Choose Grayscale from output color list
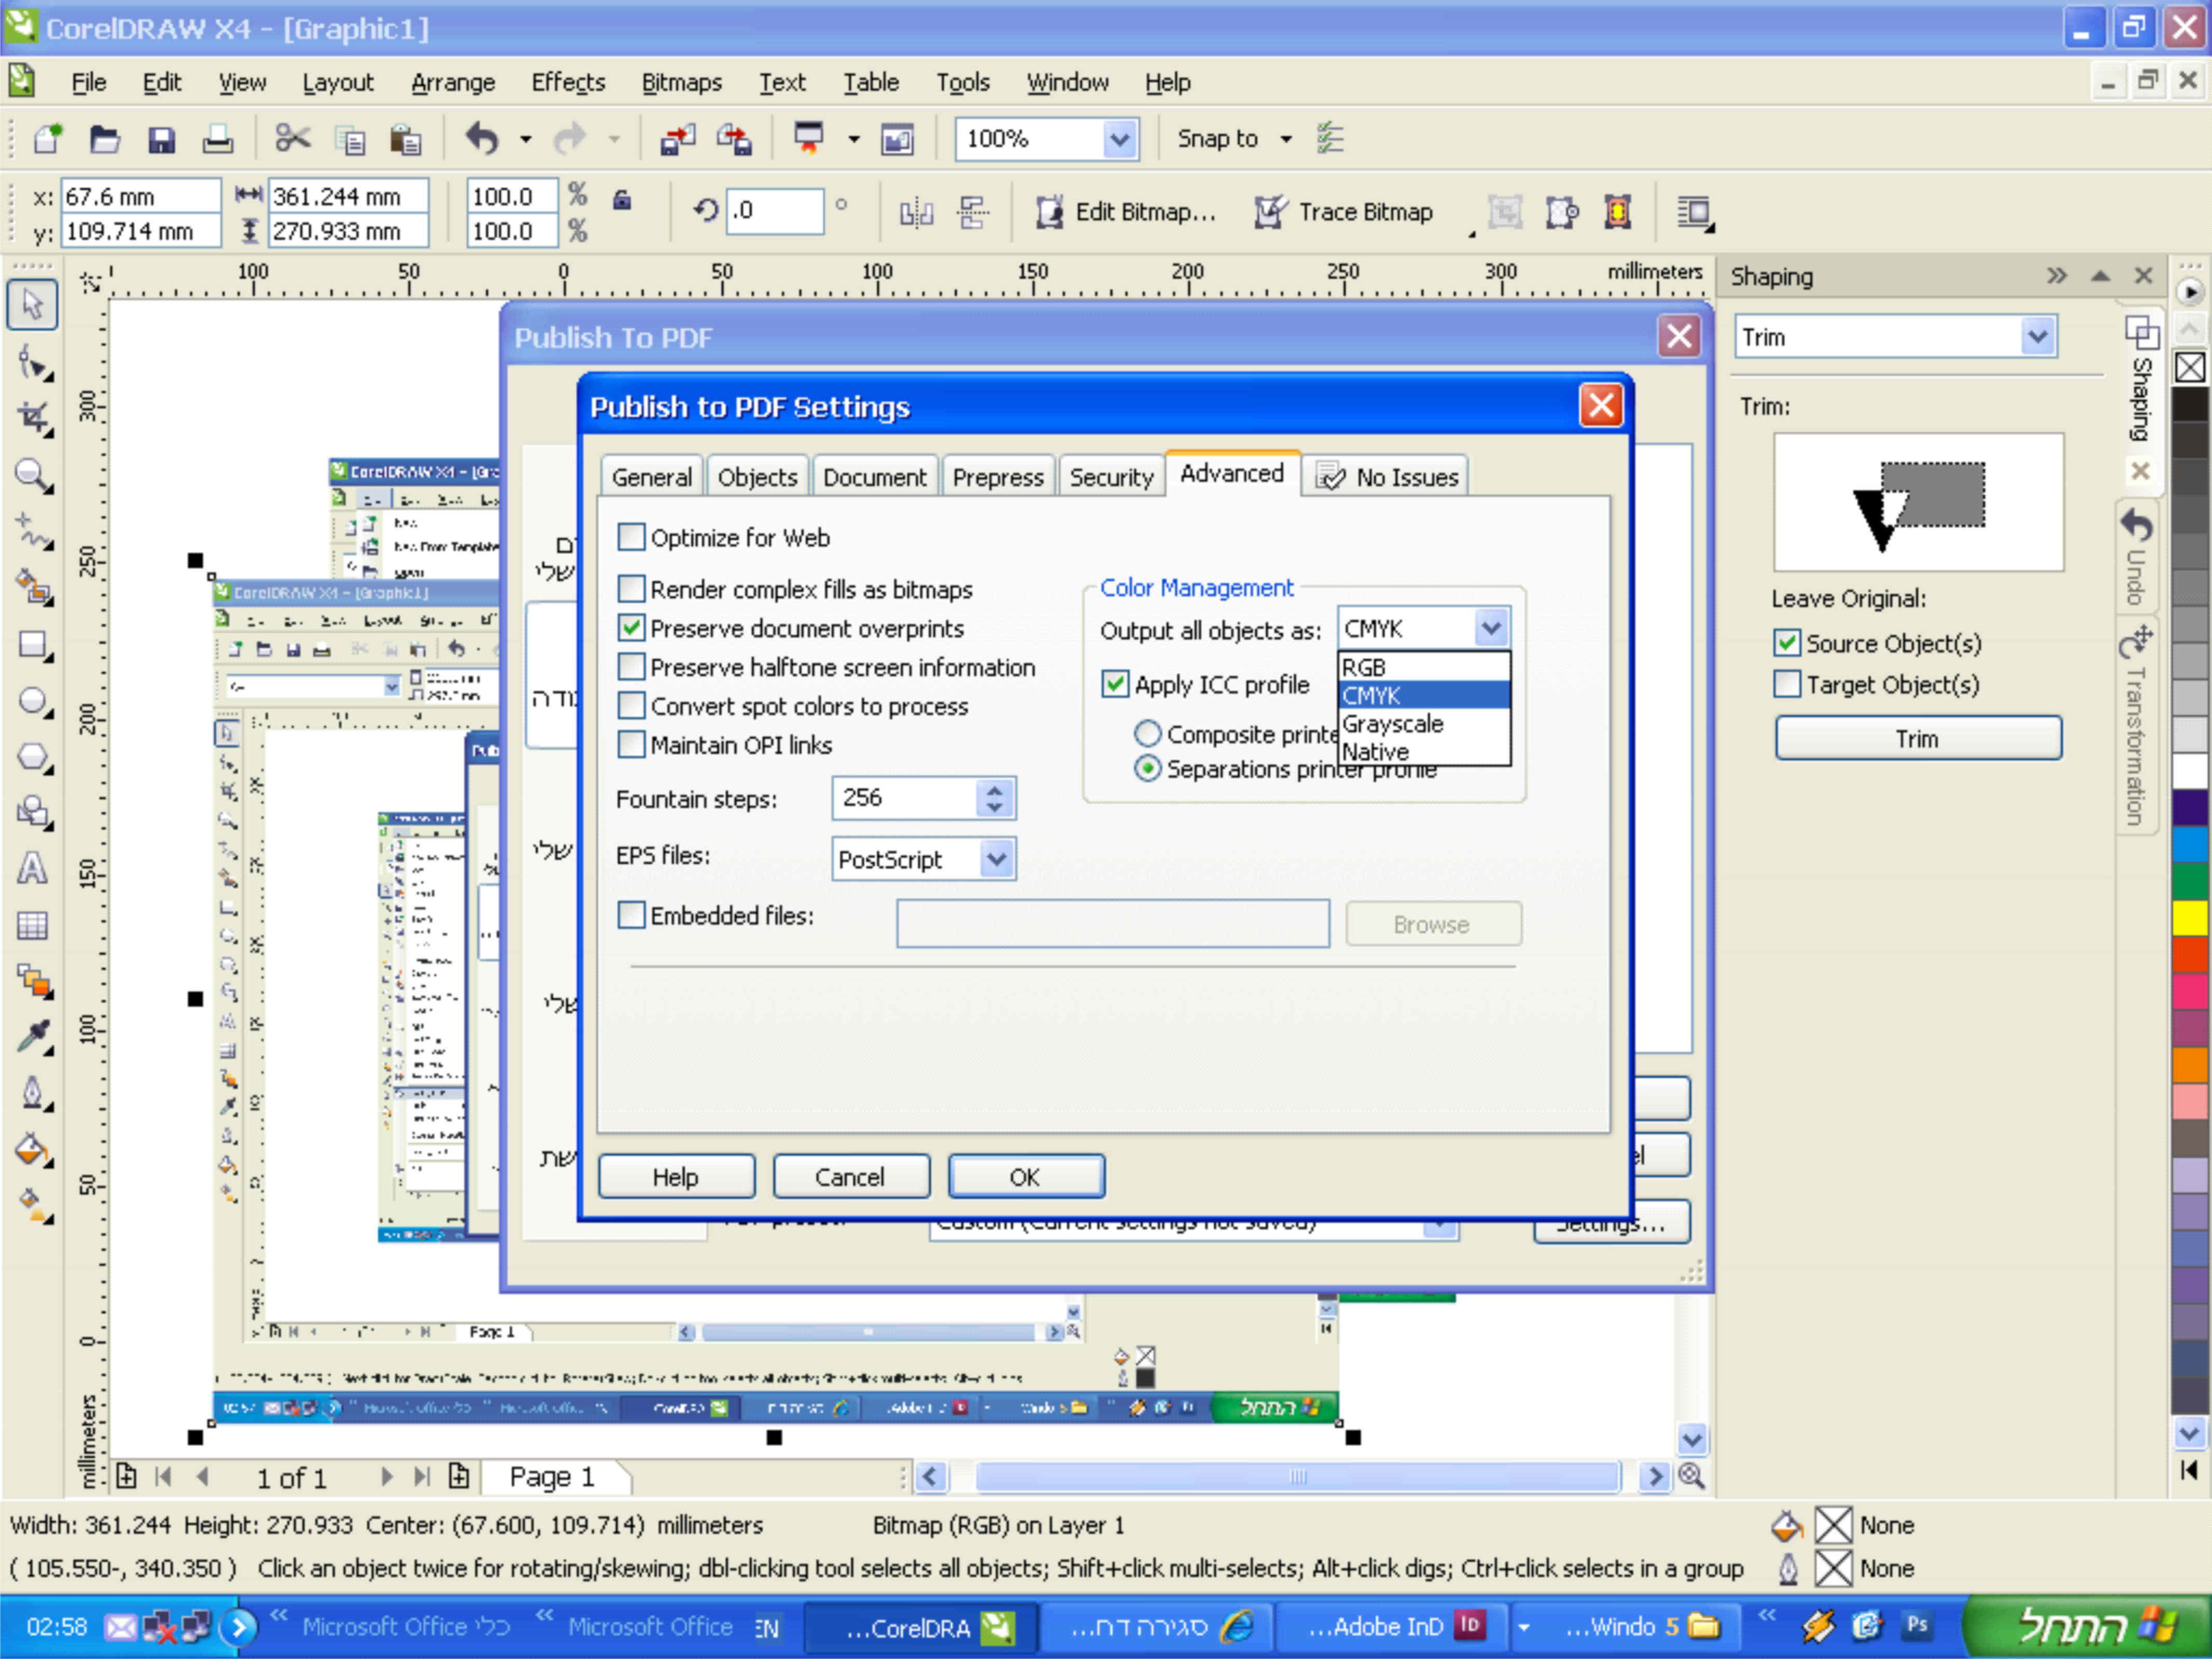2212x1659 pixels. pos(1393,723)
